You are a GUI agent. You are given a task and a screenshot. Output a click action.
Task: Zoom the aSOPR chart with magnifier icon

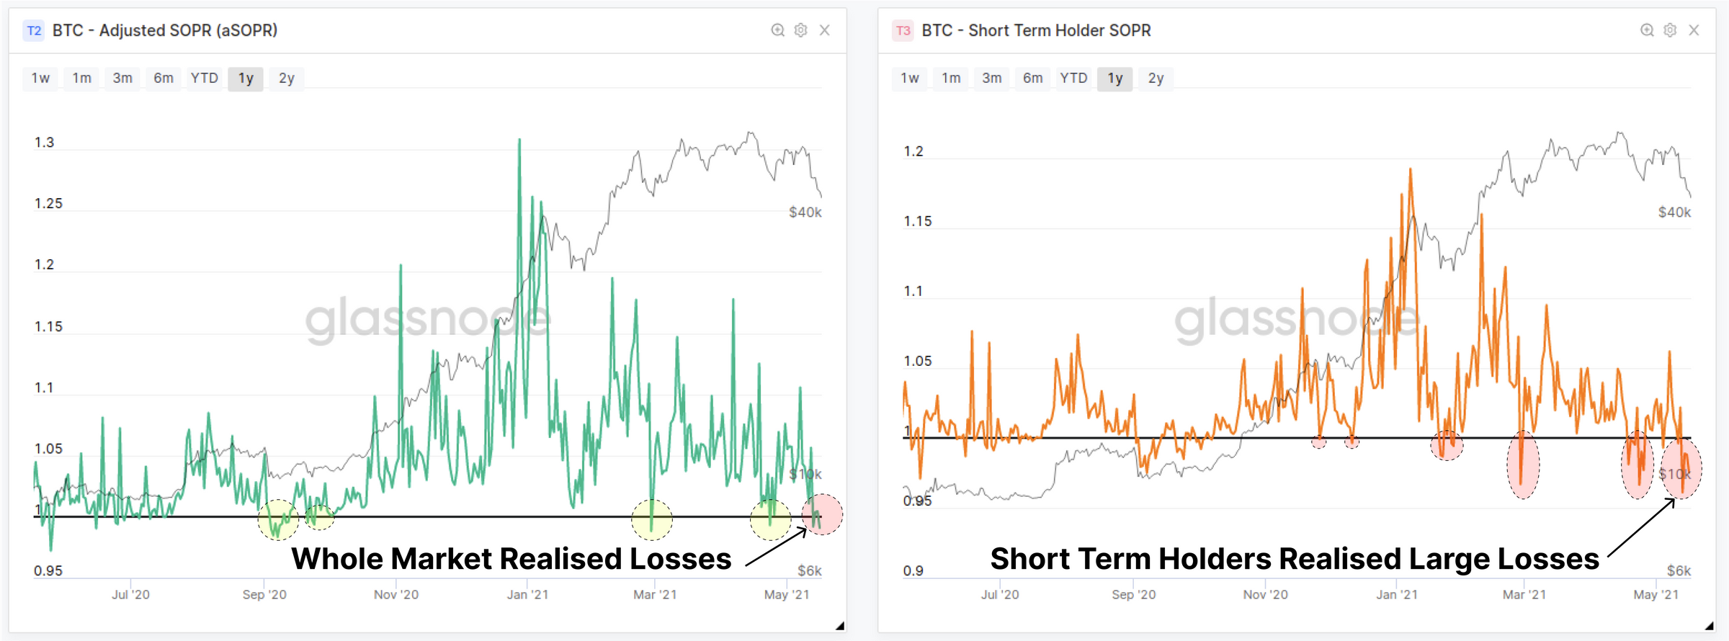tap(777, 30)
